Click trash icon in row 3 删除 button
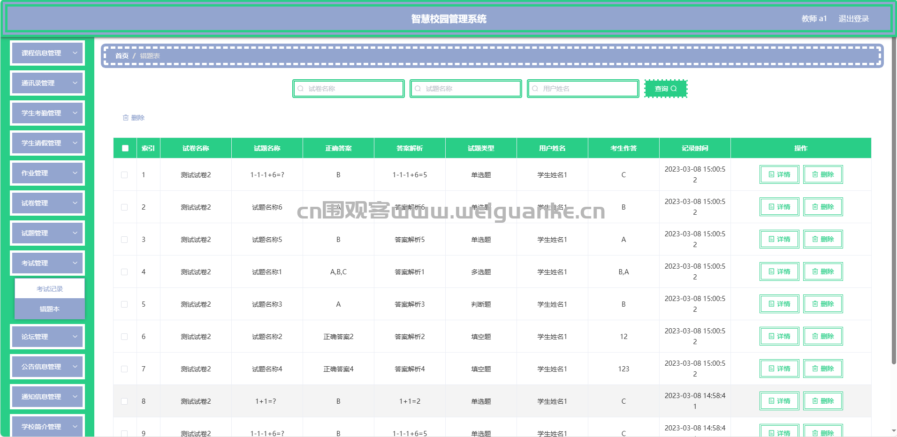Viewport: 897px width, 437px height. (815, 239)
